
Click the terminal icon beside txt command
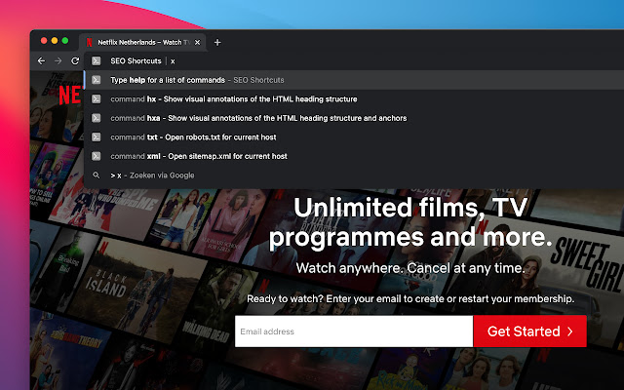[96, 137]
